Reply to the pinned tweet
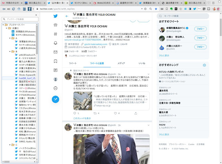 pyautogui.click(x=75, y=113)
